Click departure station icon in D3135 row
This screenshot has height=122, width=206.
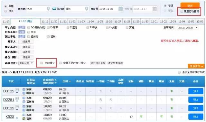click(x=24, y=106)
